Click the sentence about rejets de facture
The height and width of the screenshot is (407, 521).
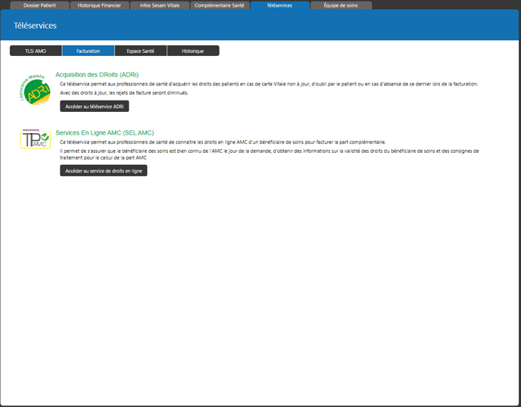point(124,93)
